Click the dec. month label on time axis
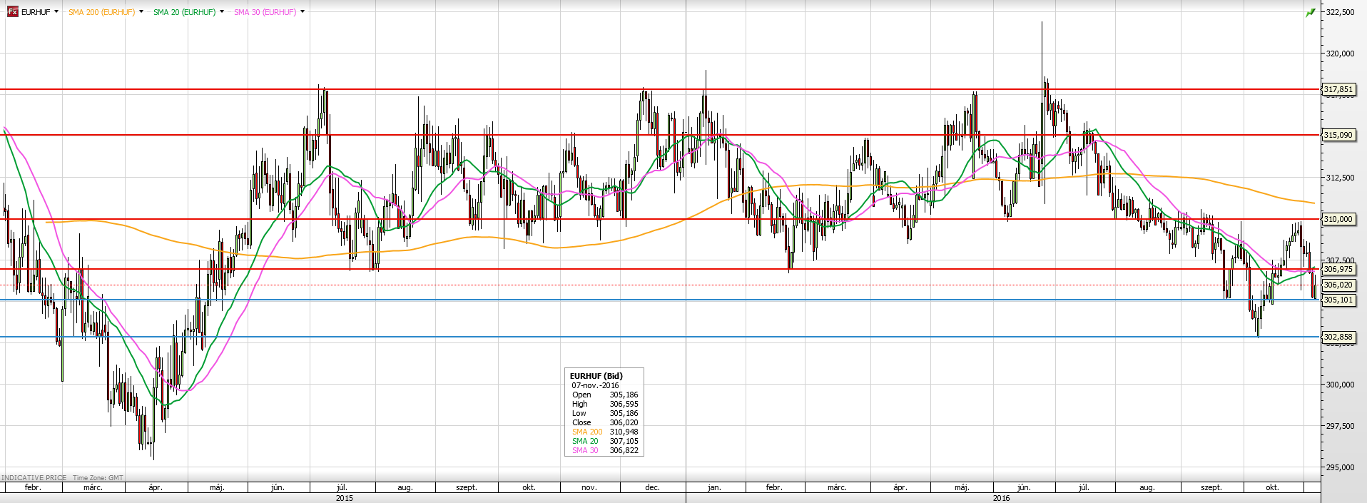 pos(652,487)
